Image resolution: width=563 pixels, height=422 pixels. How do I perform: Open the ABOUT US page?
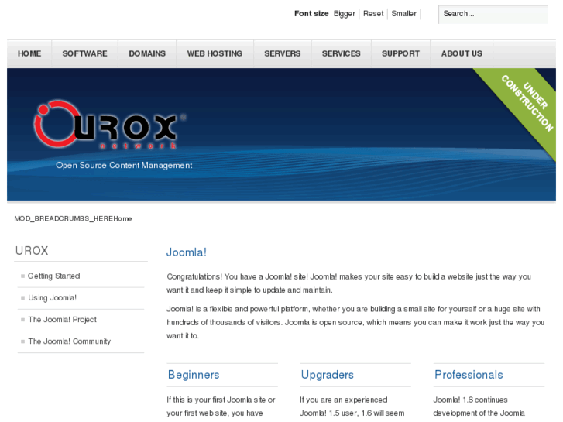[462, 53]
